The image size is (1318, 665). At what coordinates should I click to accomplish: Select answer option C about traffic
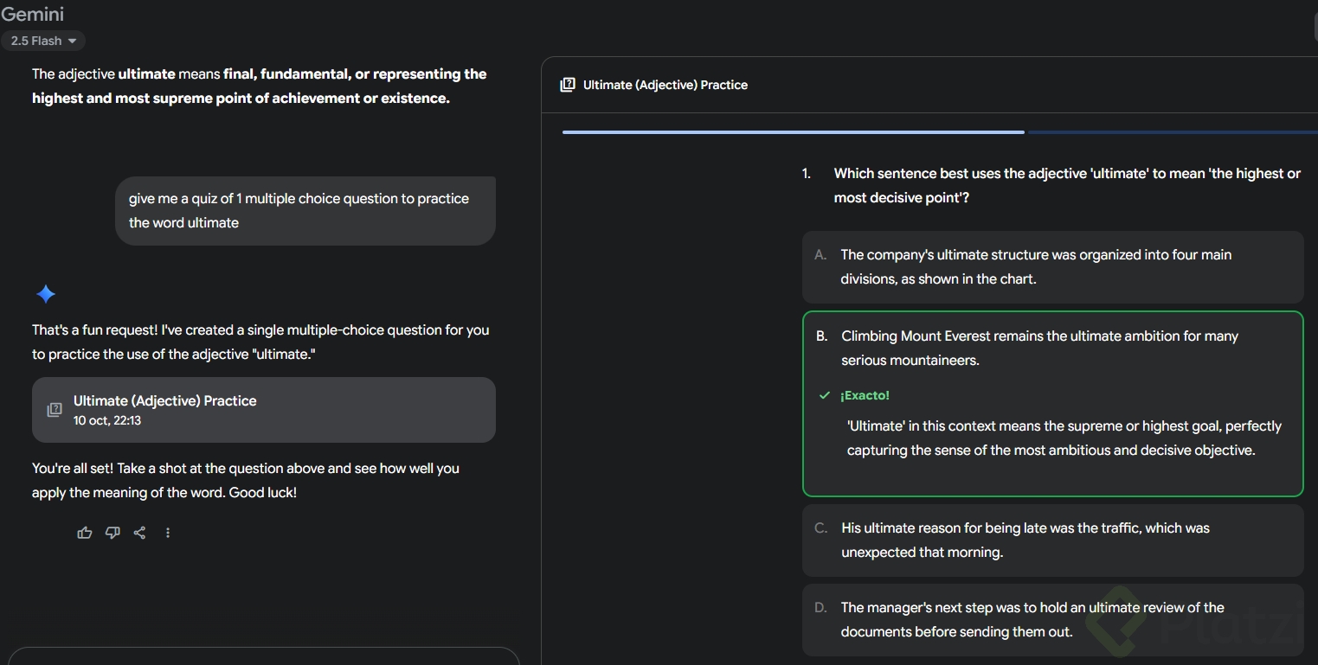(x=1051, y=540)
